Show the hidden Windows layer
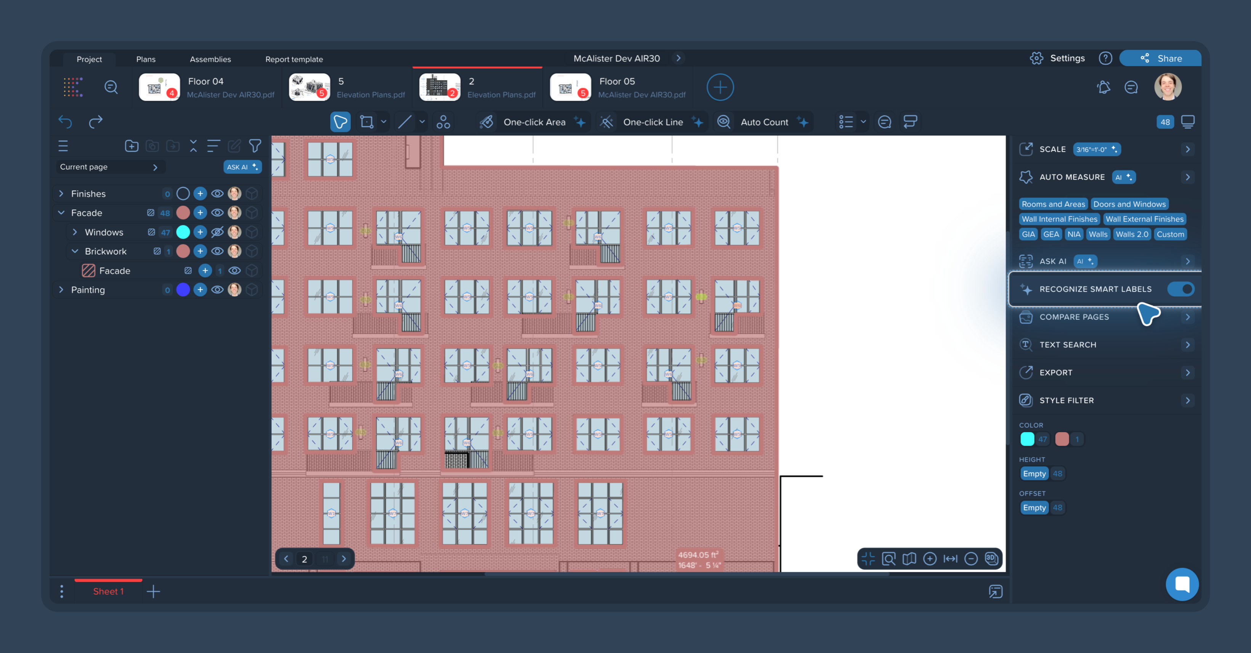 217,232
